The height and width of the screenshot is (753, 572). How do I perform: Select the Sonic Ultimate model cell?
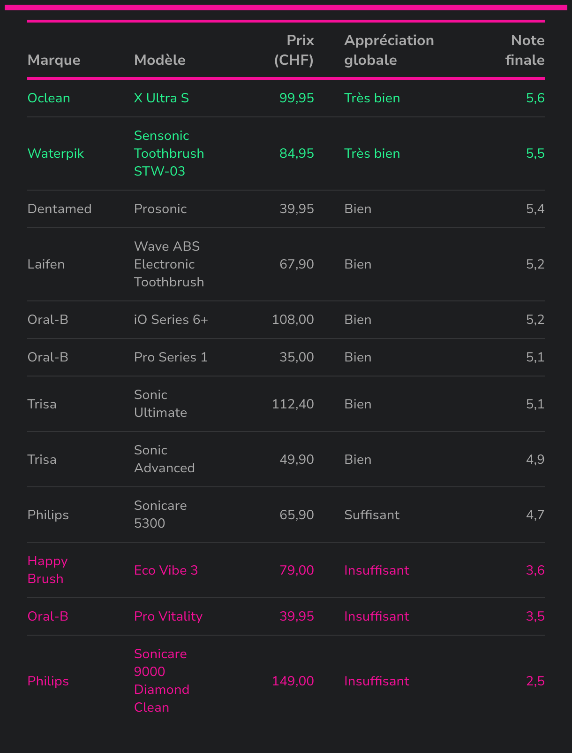coord(160,404)
